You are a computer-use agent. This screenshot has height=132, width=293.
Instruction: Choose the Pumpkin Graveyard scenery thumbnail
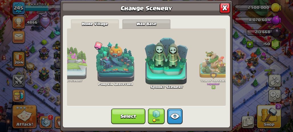[x=115, y=63]
